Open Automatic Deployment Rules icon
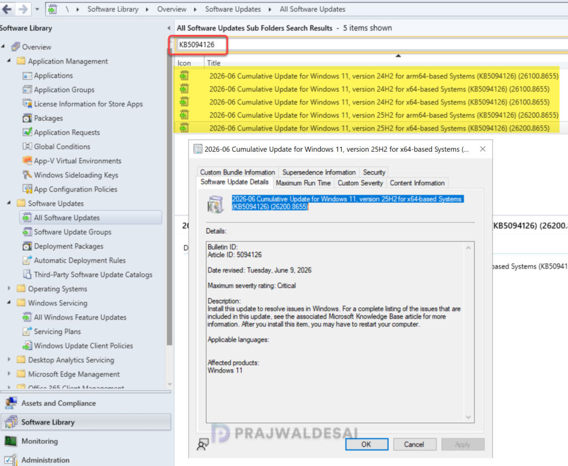The image size is (568, 466). pyautogui.click(x=27, y=260)
